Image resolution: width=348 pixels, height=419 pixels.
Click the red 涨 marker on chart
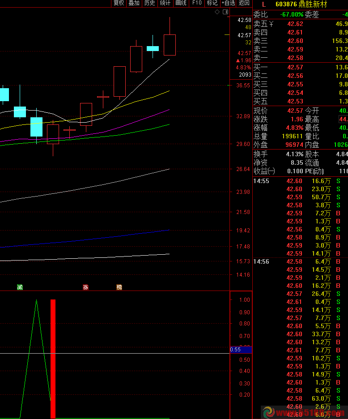tap(85, 287)
